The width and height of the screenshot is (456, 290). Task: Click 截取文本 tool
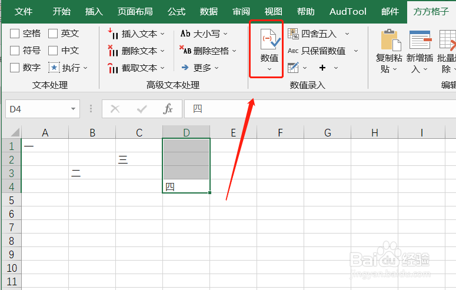click(x=132, y=68)
